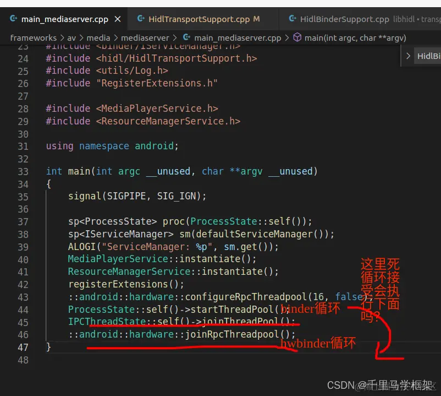Click the HidlBi search input field
This screenshot has height=396, width=441.
428,56
